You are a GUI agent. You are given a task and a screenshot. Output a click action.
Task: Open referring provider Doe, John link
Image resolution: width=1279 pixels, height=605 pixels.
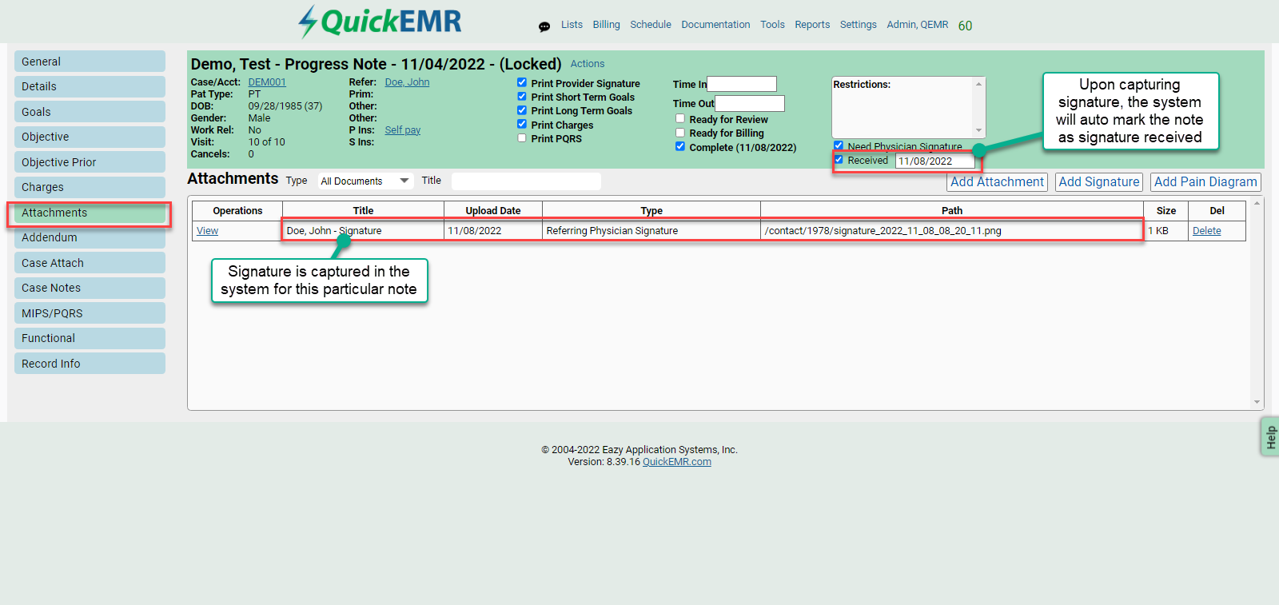click(407, 82)
